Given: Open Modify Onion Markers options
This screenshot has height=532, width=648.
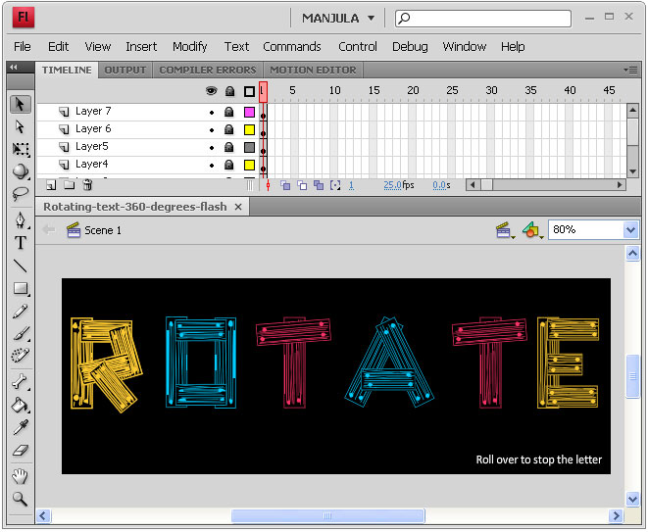Looking at the screenshot, I should (335, 185).
